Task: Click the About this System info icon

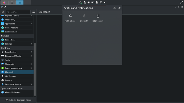Action: (x=3, y=92)
